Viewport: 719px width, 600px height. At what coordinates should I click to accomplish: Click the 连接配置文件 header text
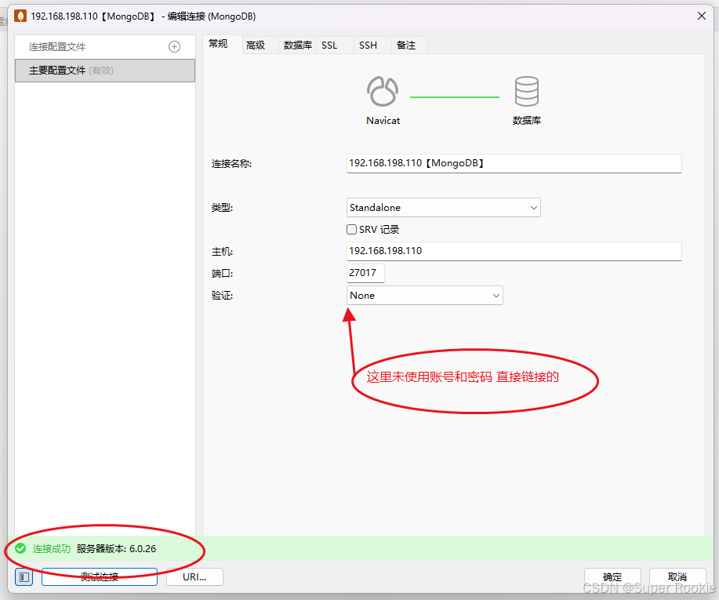coord(57,47)
